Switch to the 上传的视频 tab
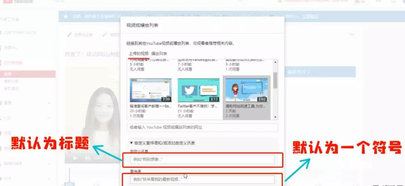 coord(139,54)
